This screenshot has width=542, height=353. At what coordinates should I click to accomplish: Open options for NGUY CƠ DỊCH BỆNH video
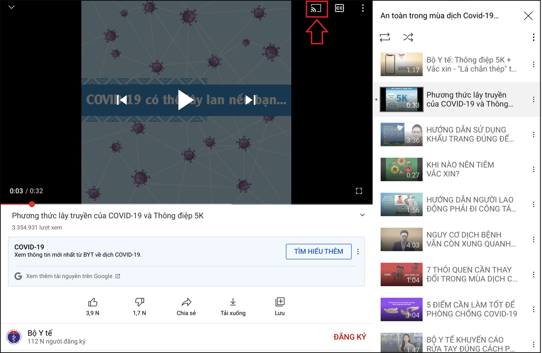coord(533,239)
